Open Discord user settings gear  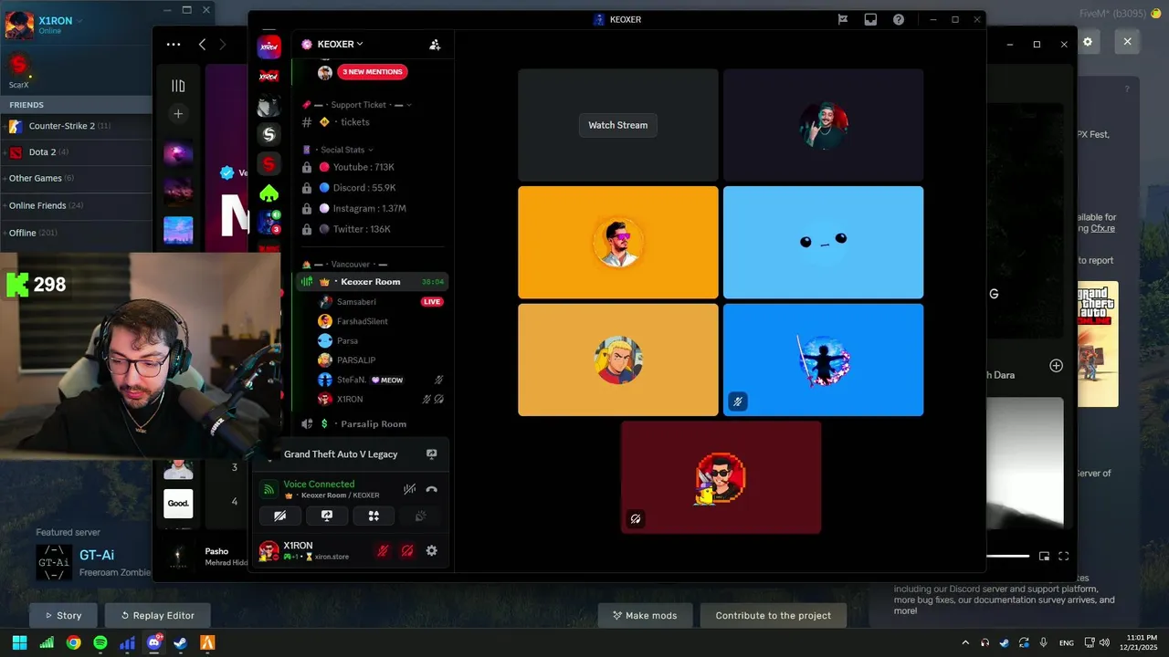[x=431, y=551]
